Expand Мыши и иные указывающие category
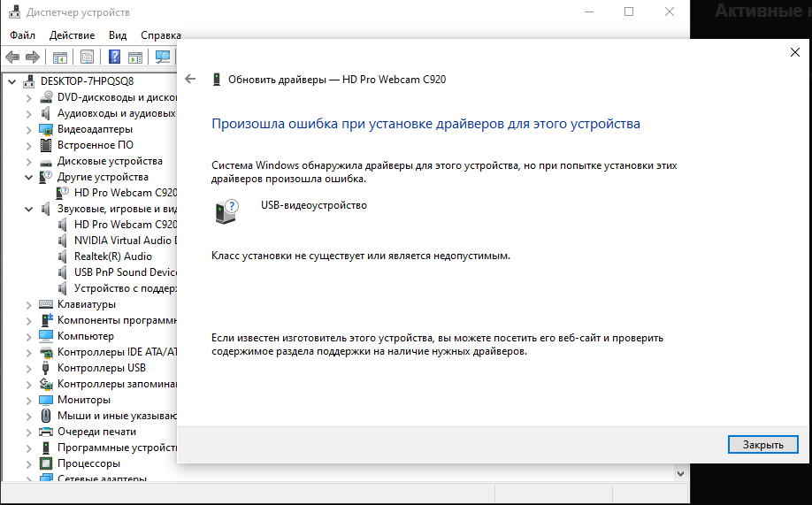This screenshot has height=505, width=812. (x=29, y=417)
